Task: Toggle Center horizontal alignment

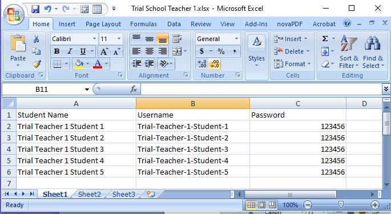Action: point(150,51)
